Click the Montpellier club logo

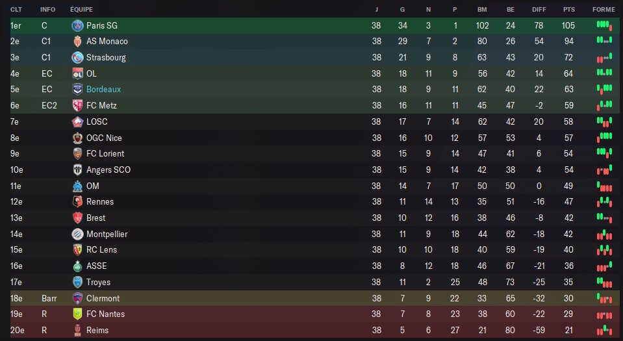(77, 234)
